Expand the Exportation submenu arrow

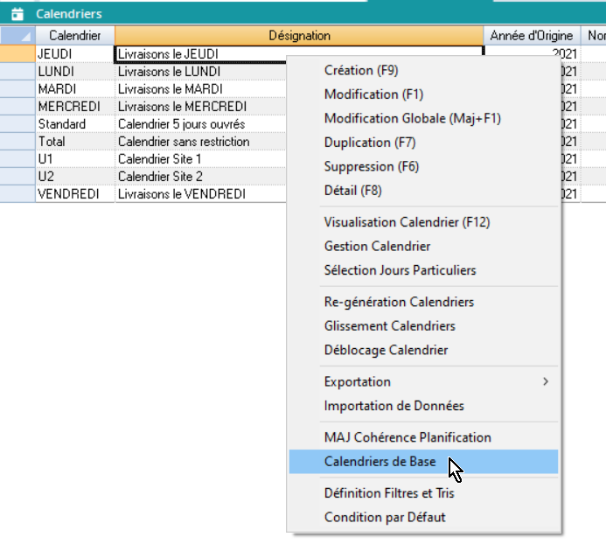click(546, 382)
